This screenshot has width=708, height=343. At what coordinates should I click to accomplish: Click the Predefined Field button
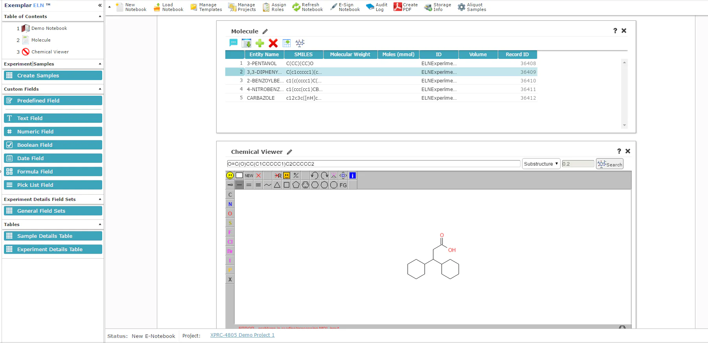coord(53,100)
